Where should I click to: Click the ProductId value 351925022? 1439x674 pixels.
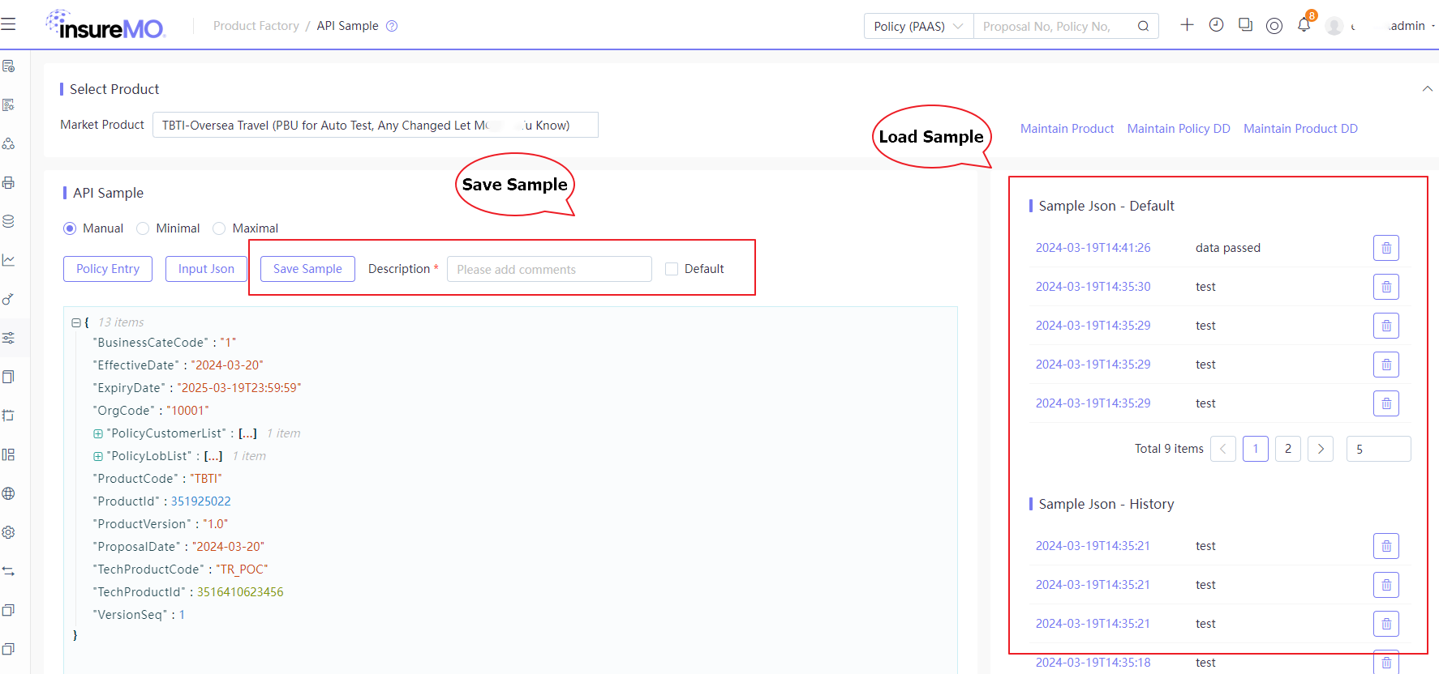pos(200,501)
